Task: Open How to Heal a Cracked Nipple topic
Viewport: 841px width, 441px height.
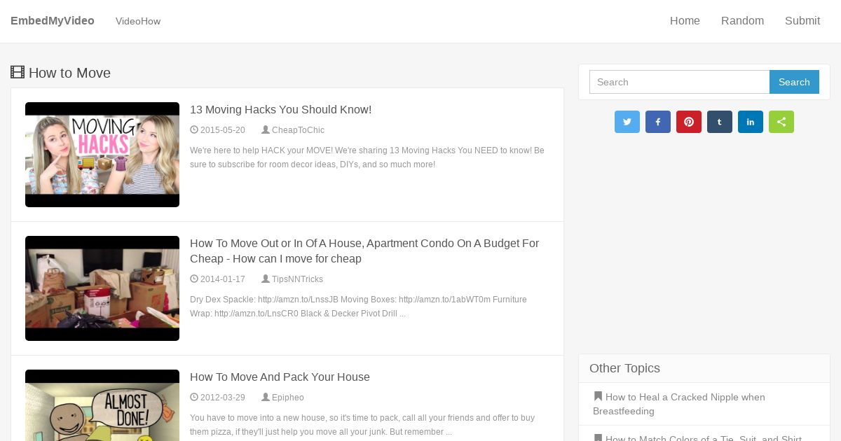Action: click(678, 404)
